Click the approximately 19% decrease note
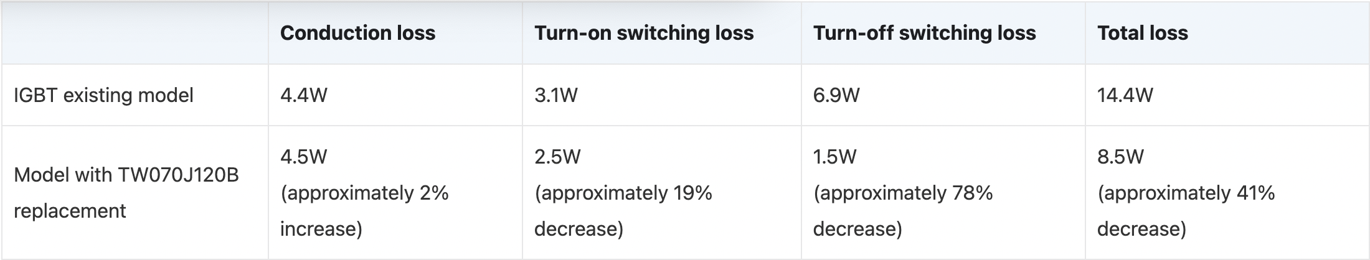Image resolution: width=1370 pixels, height=260 pixels. tap(623, 211)
